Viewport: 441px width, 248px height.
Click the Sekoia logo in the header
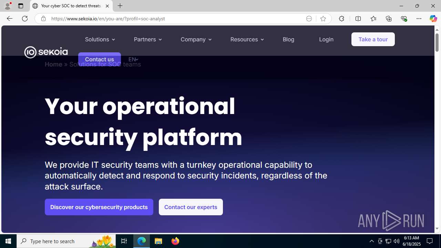click(46, 52)
